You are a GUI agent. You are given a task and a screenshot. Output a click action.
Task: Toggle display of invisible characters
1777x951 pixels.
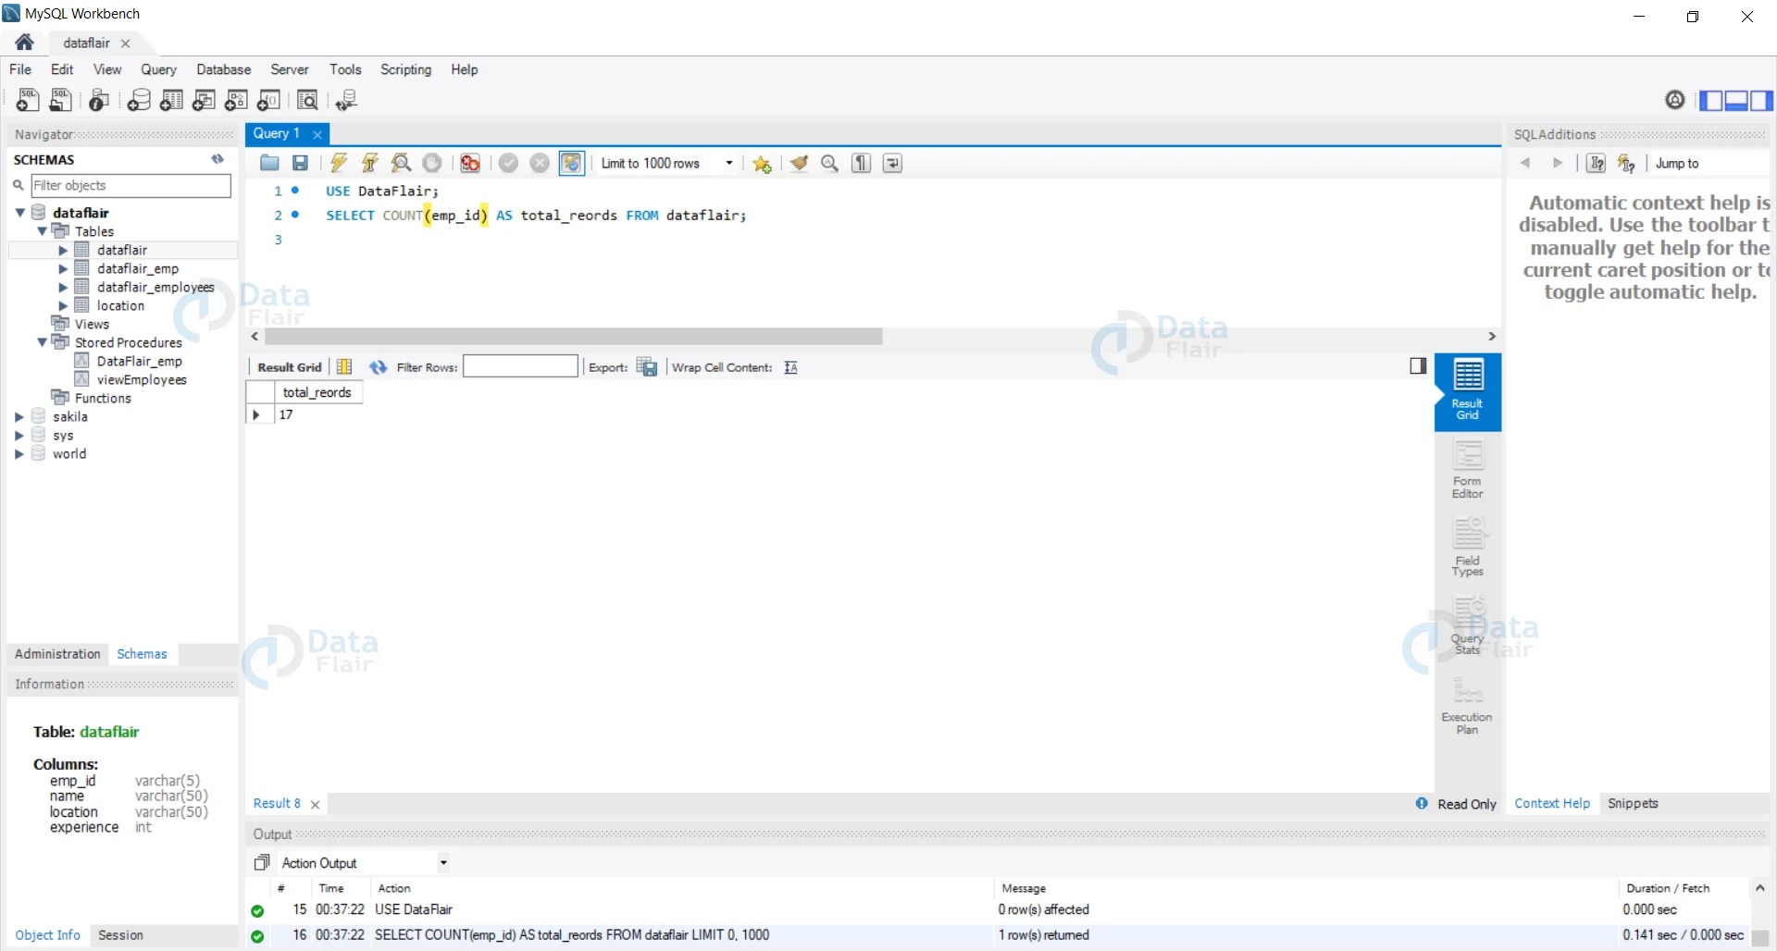861,163
